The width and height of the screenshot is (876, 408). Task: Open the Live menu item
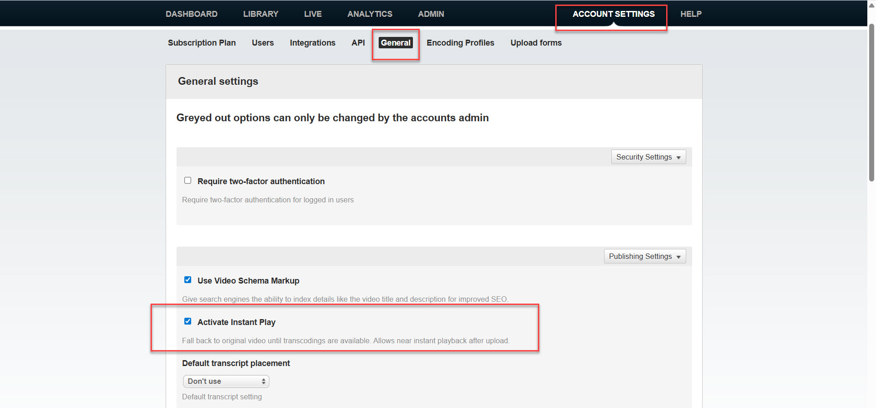(x=313, y=14)
